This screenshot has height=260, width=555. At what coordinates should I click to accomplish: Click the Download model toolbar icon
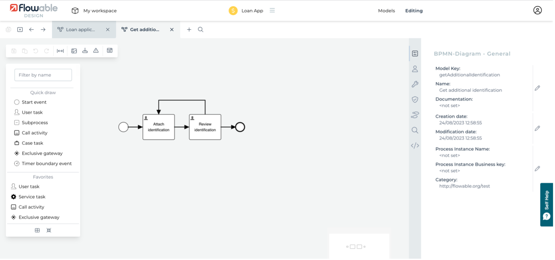85,50
